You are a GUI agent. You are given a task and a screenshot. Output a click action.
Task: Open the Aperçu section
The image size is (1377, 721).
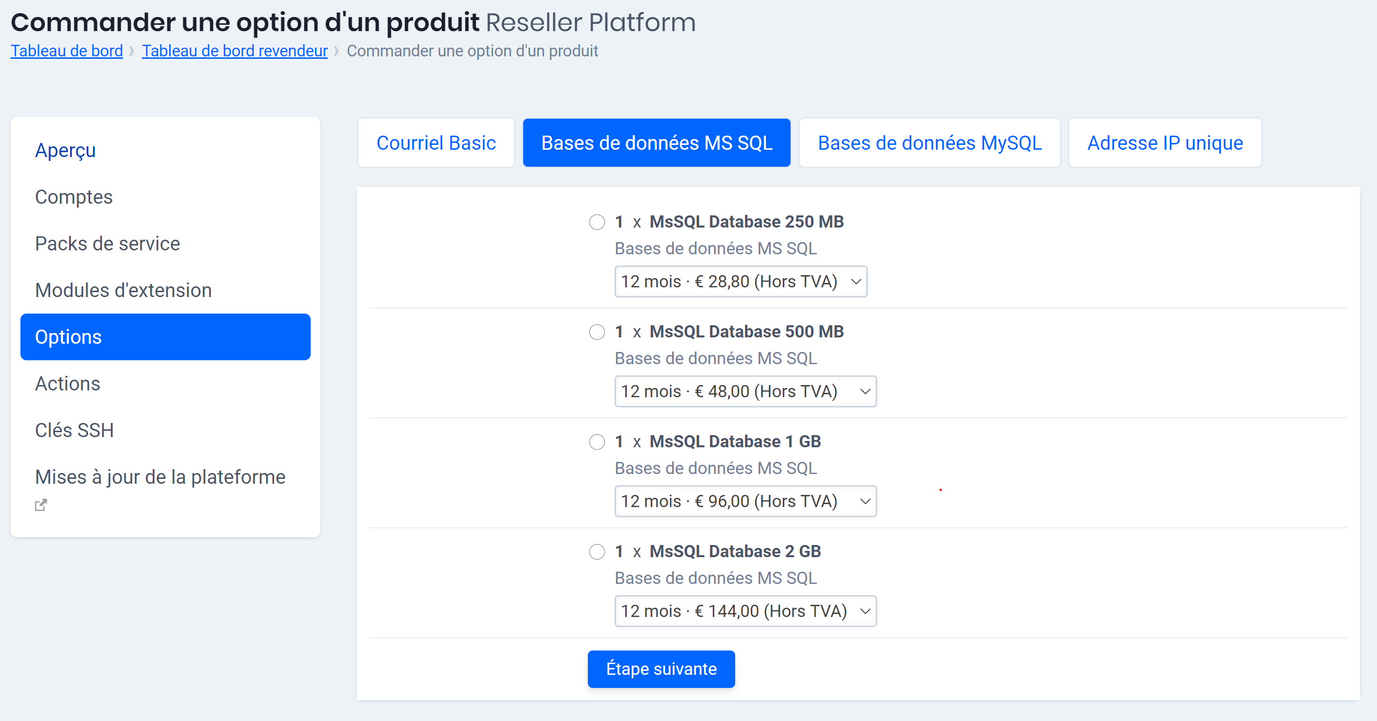click(65, 150)
